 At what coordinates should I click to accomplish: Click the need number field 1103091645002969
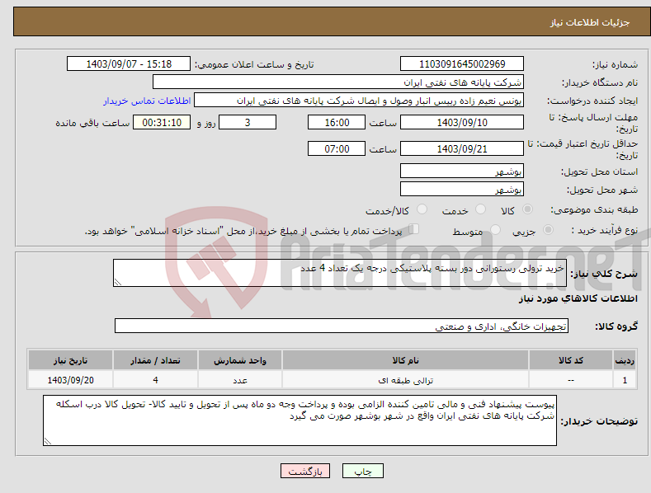pyautogui.click(x=462, y=64)
